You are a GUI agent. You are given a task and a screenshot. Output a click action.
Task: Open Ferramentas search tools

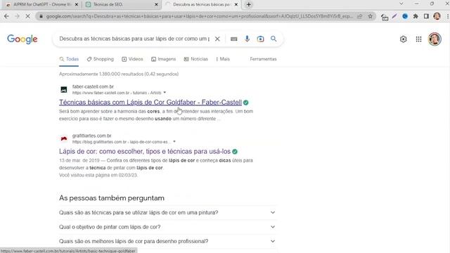tap(263, 59)
